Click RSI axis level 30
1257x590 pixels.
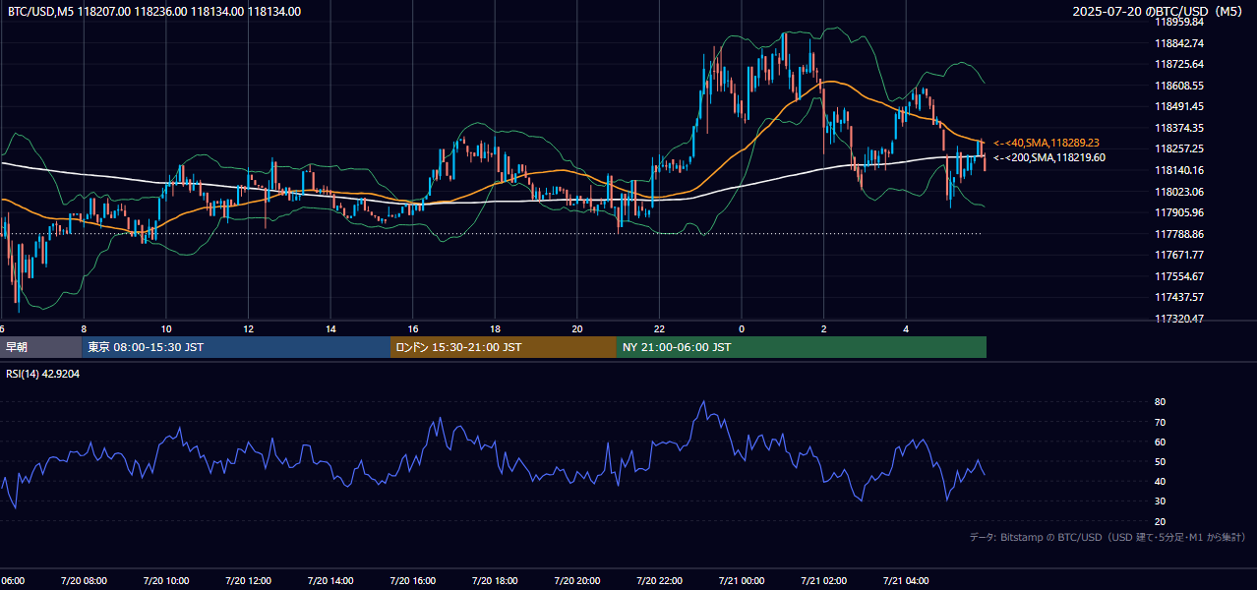[x=1161, y=501]
